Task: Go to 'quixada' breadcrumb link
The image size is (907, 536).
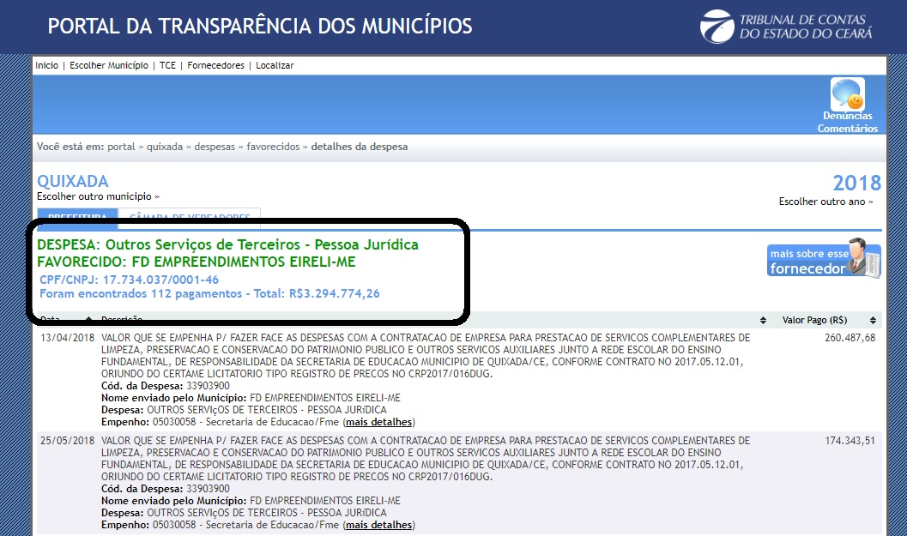Action: click(165, 147)
